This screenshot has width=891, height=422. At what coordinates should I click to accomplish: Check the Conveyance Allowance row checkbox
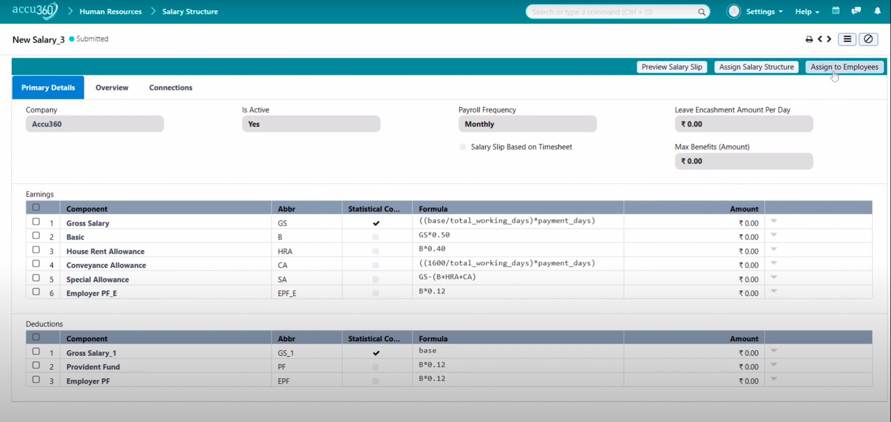click(36, 264)
